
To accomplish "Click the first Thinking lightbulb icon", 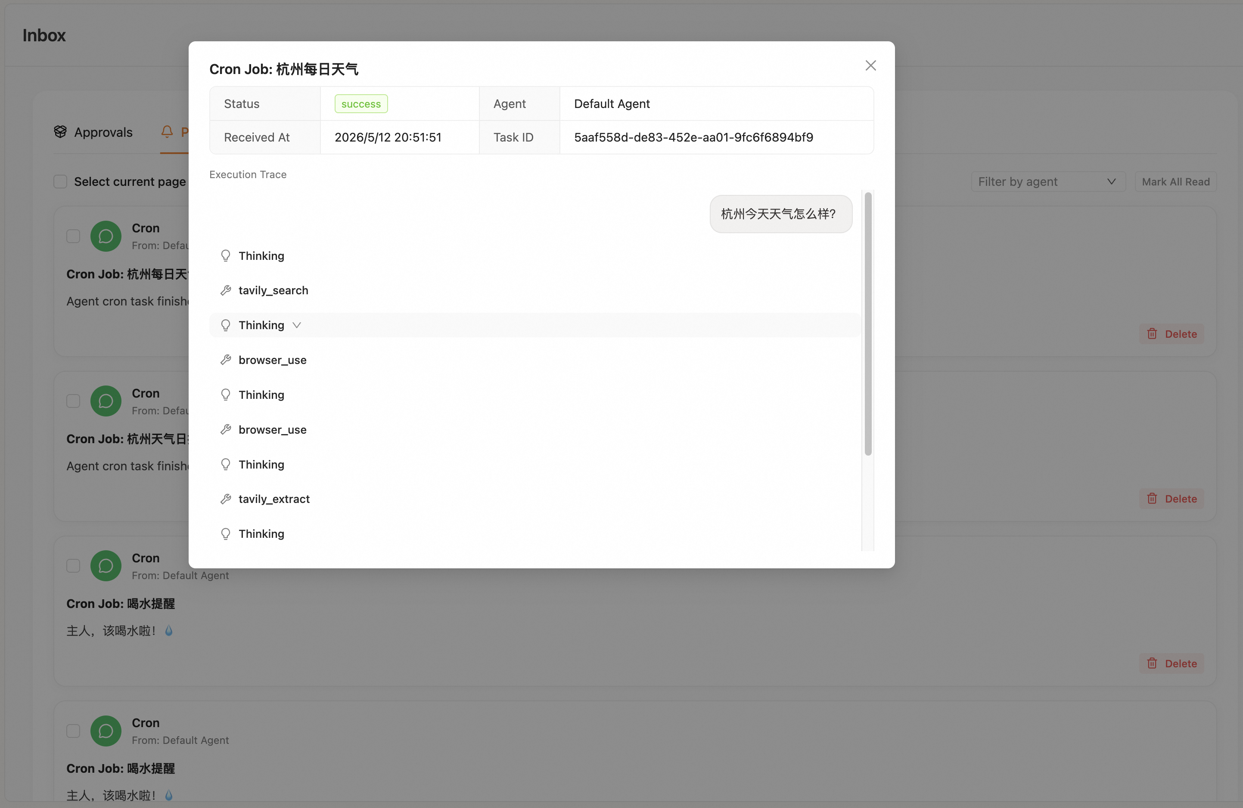I will (226, 256).
